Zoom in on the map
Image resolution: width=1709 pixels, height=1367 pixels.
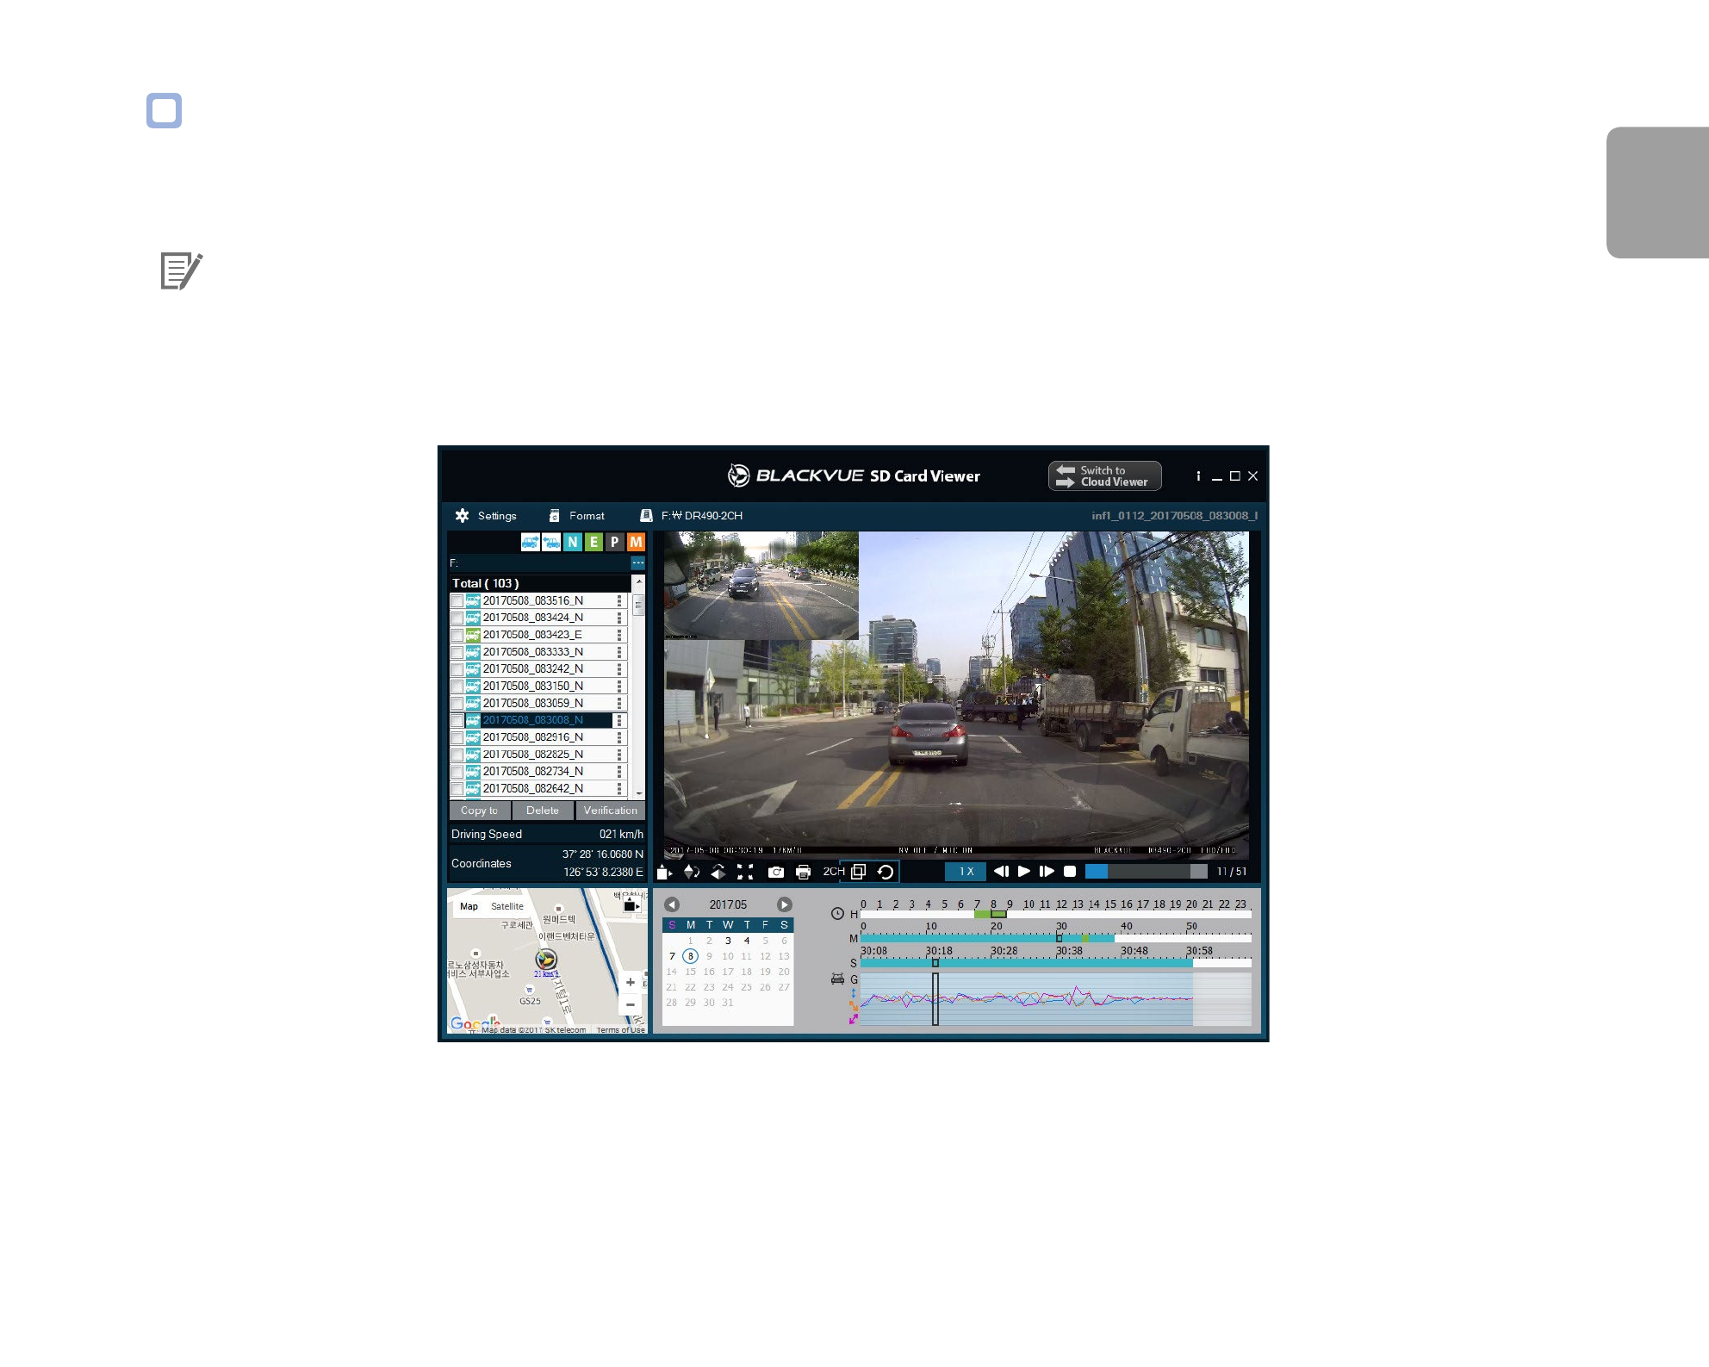pyautogui.click(x=631, y=982)
